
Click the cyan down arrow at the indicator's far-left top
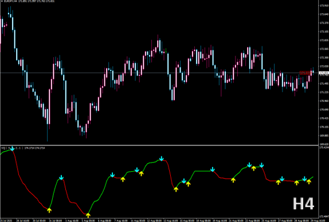coord(13,149)
